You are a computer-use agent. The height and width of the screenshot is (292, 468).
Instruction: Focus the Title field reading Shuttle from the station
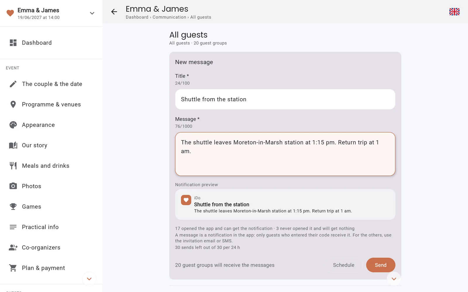click(285, 99)
